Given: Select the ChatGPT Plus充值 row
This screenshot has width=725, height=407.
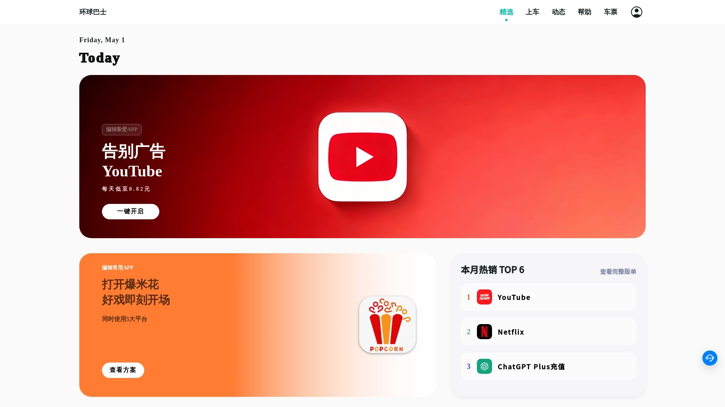Looking at the screenshot, I should click(x=548, y=366).
